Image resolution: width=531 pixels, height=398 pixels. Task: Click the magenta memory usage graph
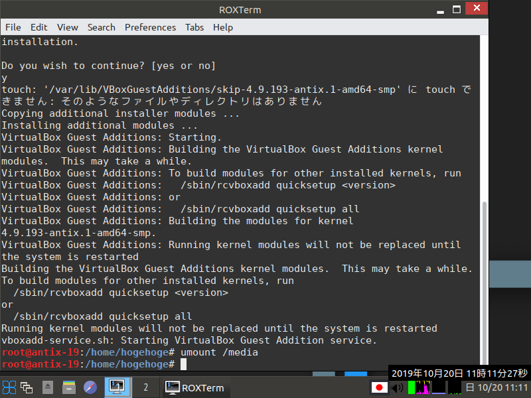423,387
